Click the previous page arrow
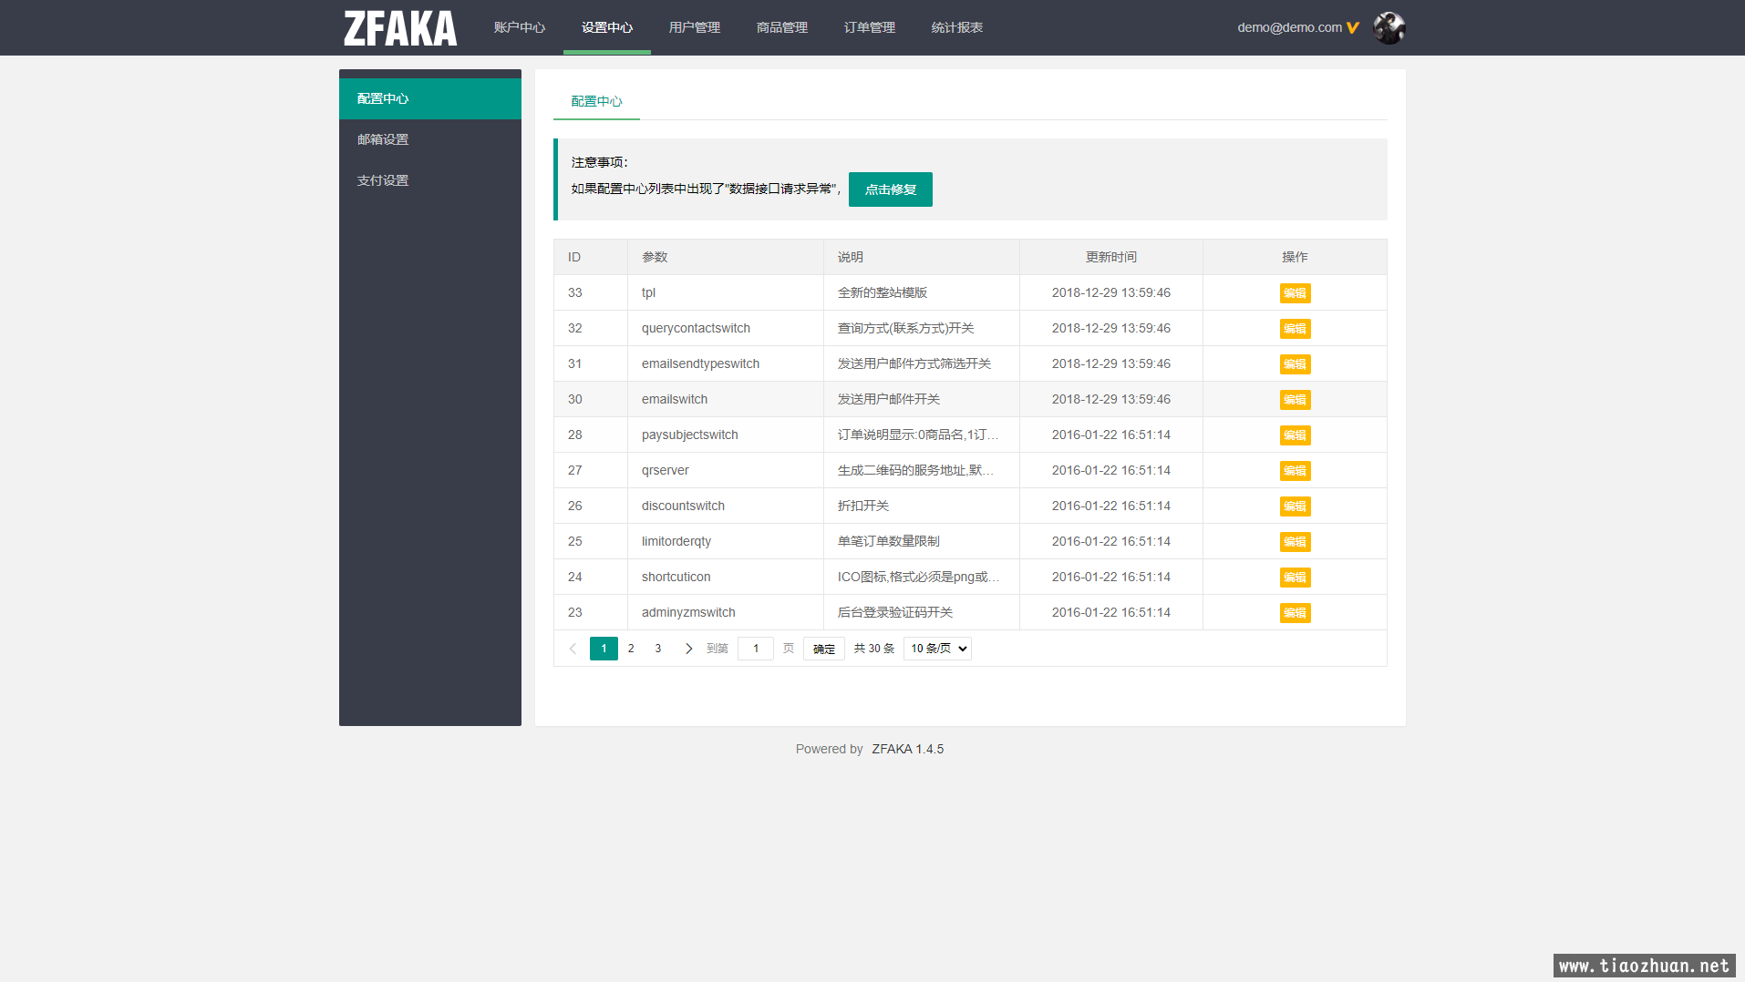Image resolution: width=1745 pixels, height=982 pixels. tap(573, 649)
